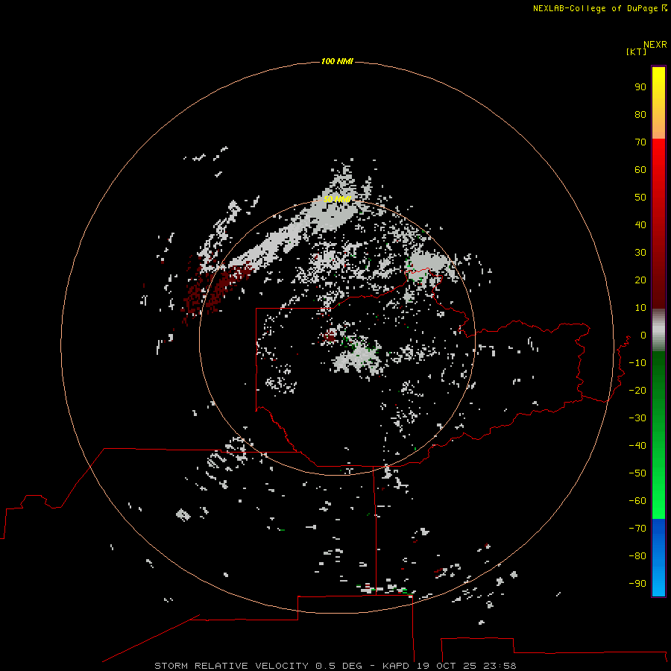Click the 30 value on the velocity scale

640,253
